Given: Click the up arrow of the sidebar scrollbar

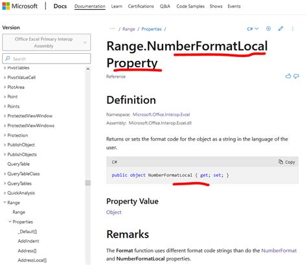Looking at the screenshot, I should pos(88,69).
